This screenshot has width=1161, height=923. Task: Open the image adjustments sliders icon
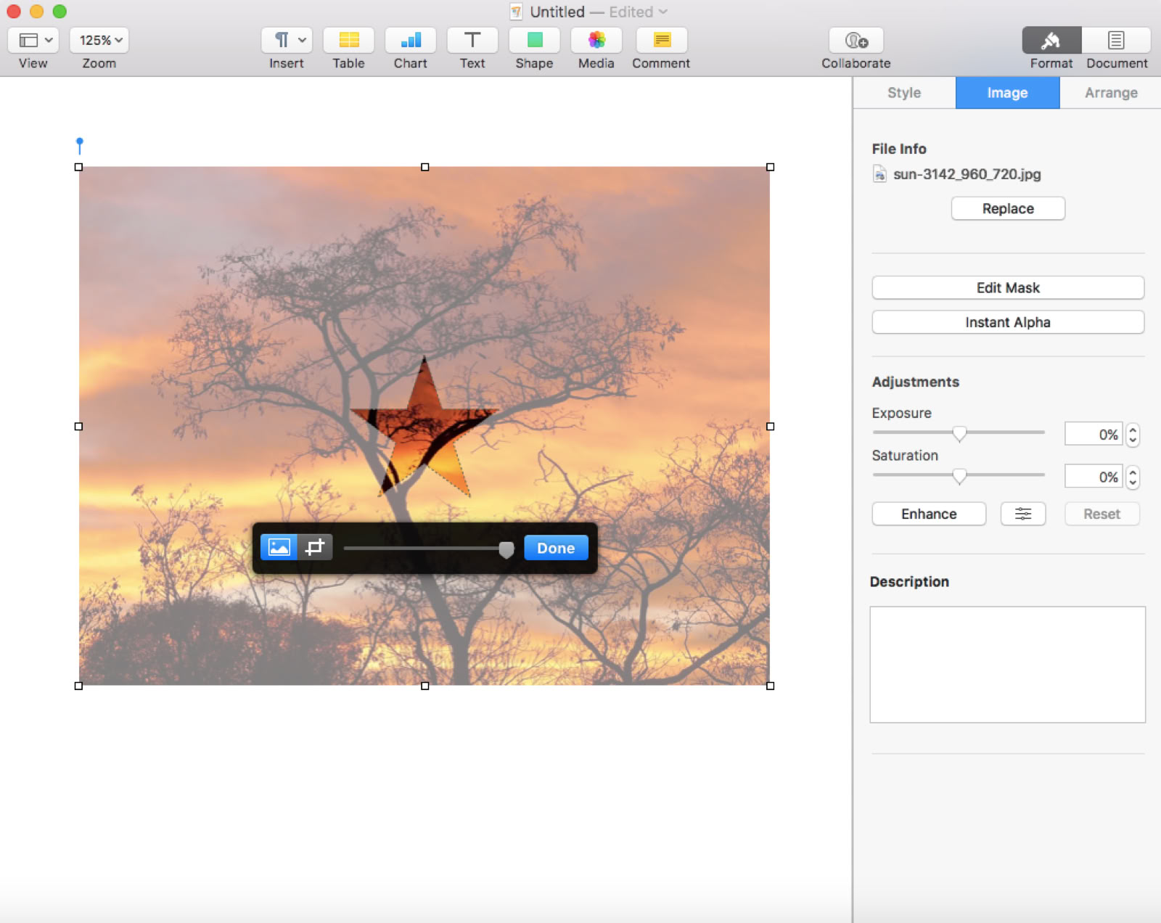point(1022,514)
